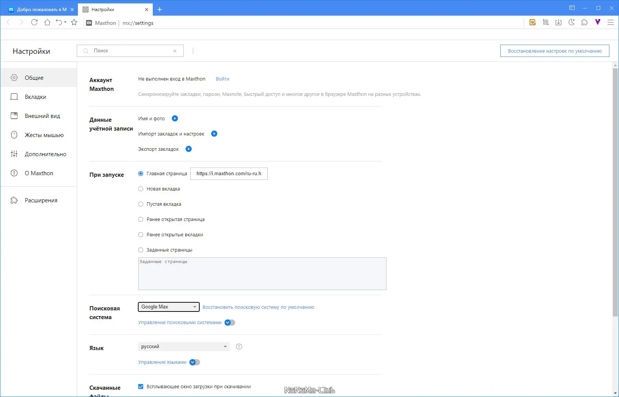Select 'Ранее открытые вкладки' startup option
This screenshot has height=397, width=619.
[141, 234]
